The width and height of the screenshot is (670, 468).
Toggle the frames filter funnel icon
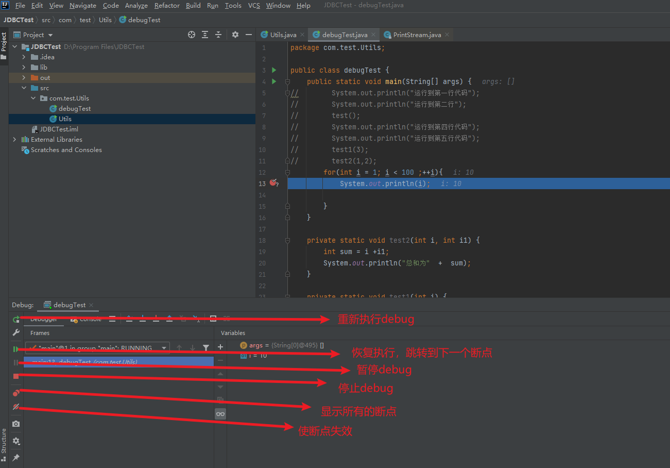(x=206, y=348)
